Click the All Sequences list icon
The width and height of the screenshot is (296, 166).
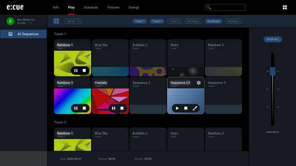(10, 34)
